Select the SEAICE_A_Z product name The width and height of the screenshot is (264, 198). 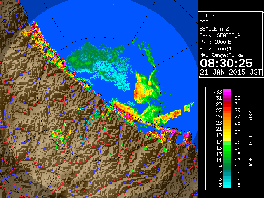214,29
